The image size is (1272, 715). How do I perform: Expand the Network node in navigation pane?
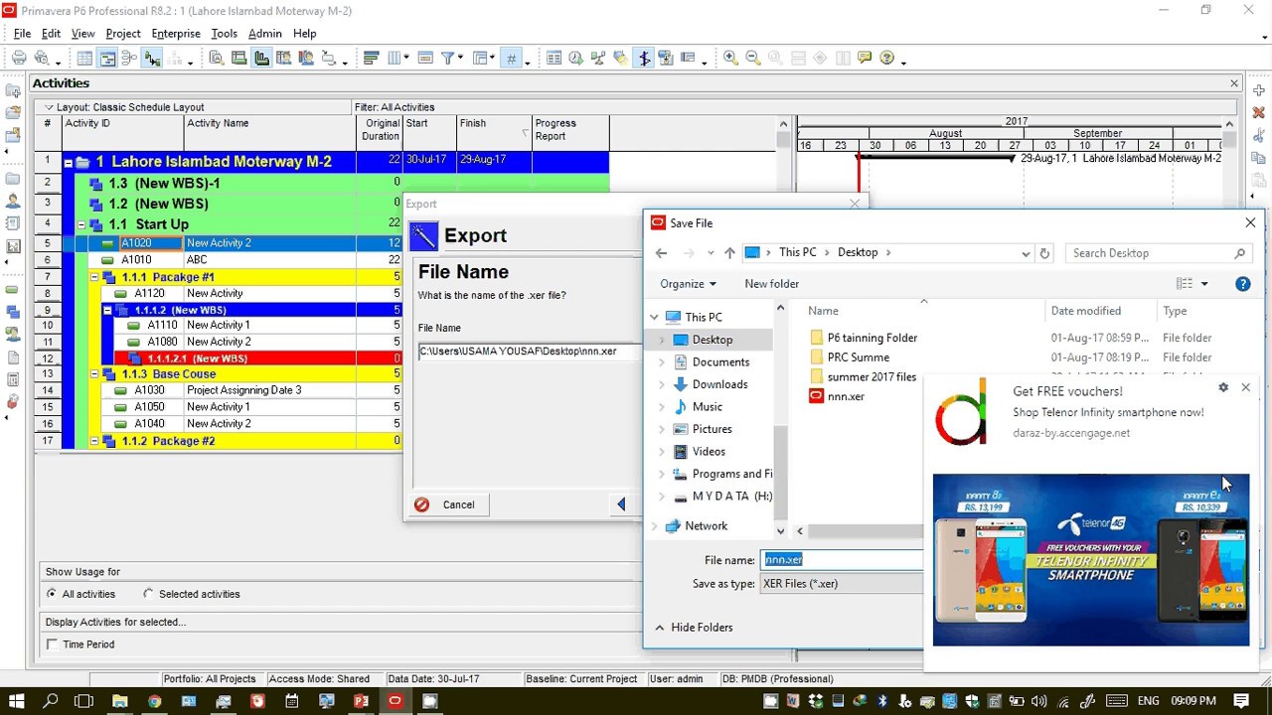pos(655,526)
